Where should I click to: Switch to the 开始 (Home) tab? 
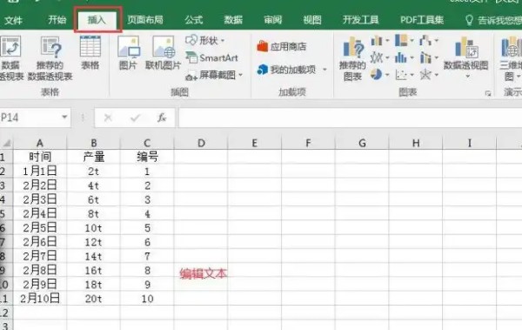[57, 20]
